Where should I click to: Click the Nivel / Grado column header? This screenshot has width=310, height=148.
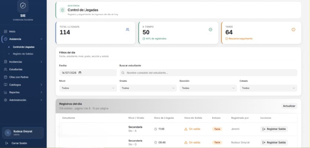click(136, 118)
